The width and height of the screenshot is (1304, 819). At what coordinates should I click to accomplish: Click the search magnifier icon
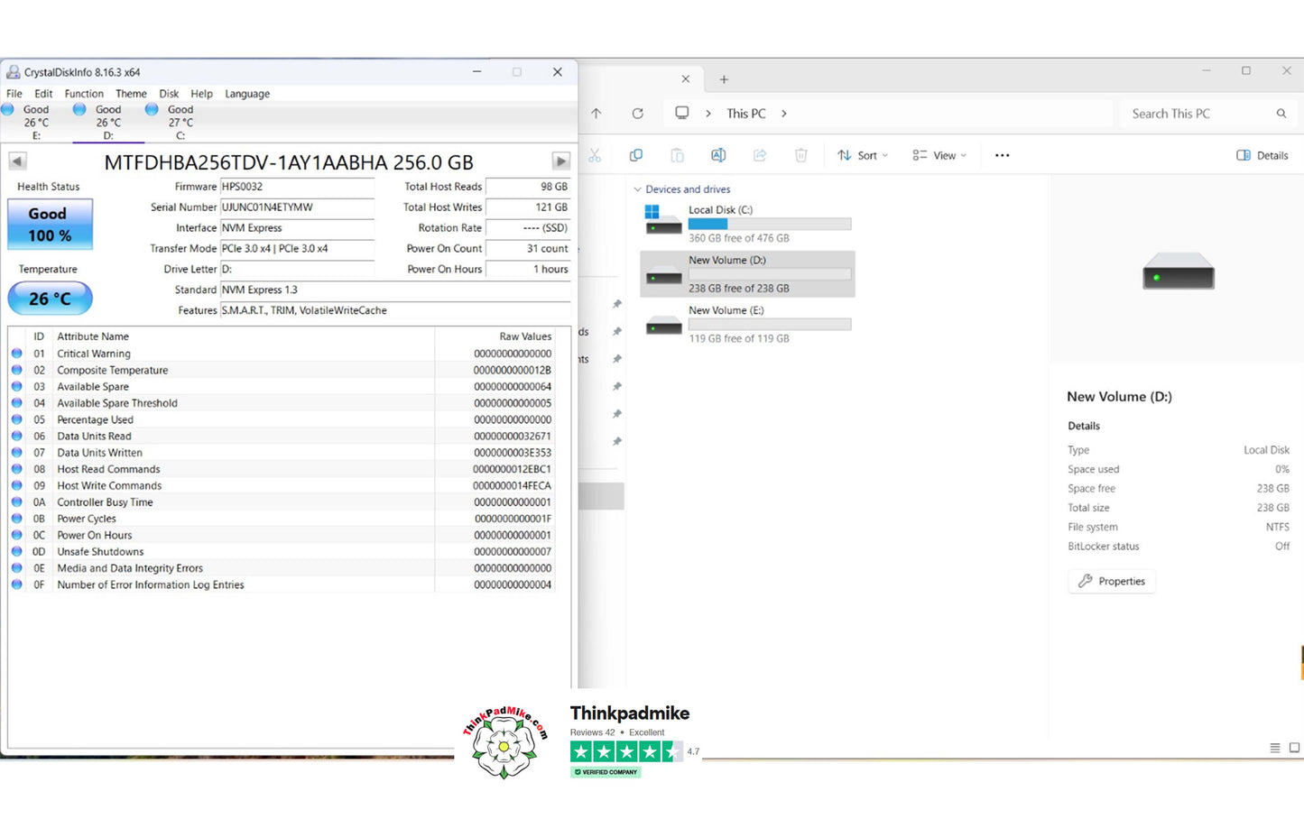(1281, 114)
